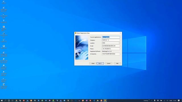The image size is (182, 102).
Task: Launch Cortana from the taskbar circle
Action: (9, 101)
